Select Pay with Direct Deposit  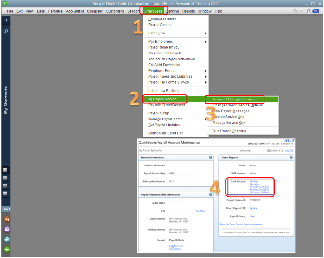click(x=166, y=105)
